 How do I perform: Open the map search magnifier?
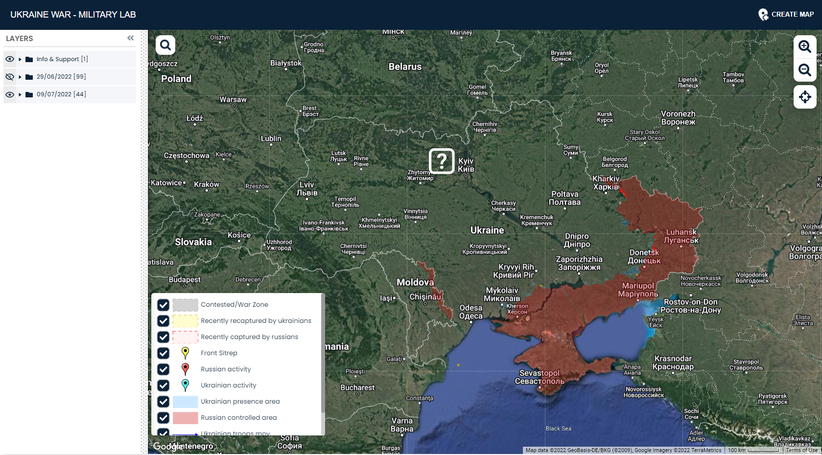tap(165, 45)
